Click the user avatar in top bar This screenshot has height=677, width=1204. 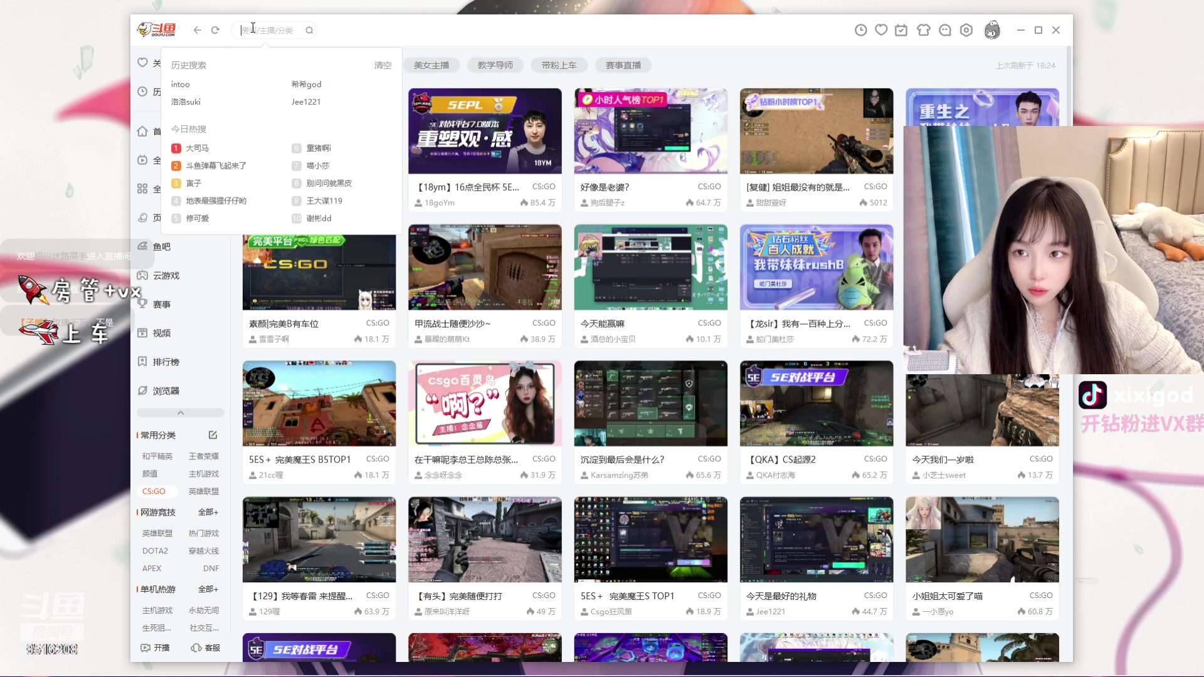click(992, 30)
